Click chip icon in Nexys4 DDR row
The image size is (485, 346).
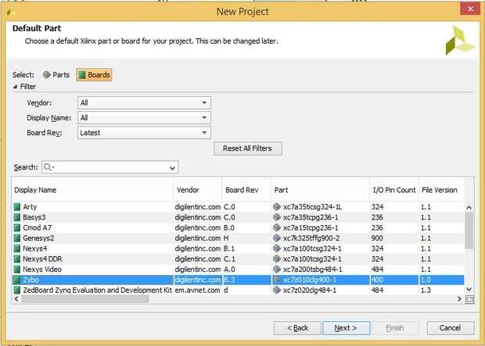(x=277, y=259)
